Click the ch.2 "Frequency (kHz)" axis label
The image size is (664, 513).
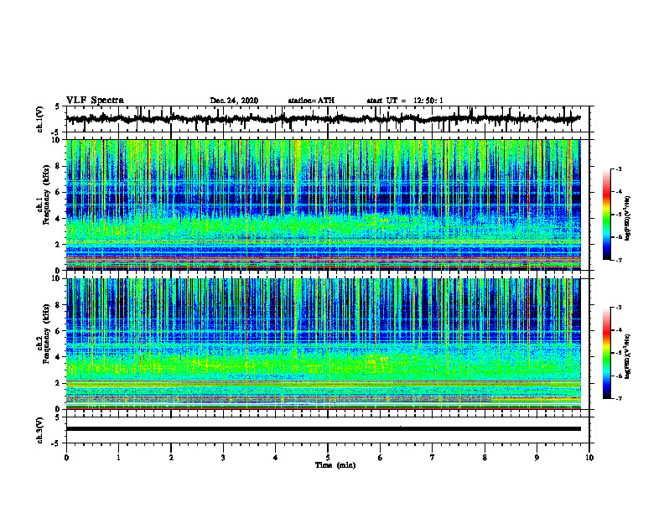47,333
